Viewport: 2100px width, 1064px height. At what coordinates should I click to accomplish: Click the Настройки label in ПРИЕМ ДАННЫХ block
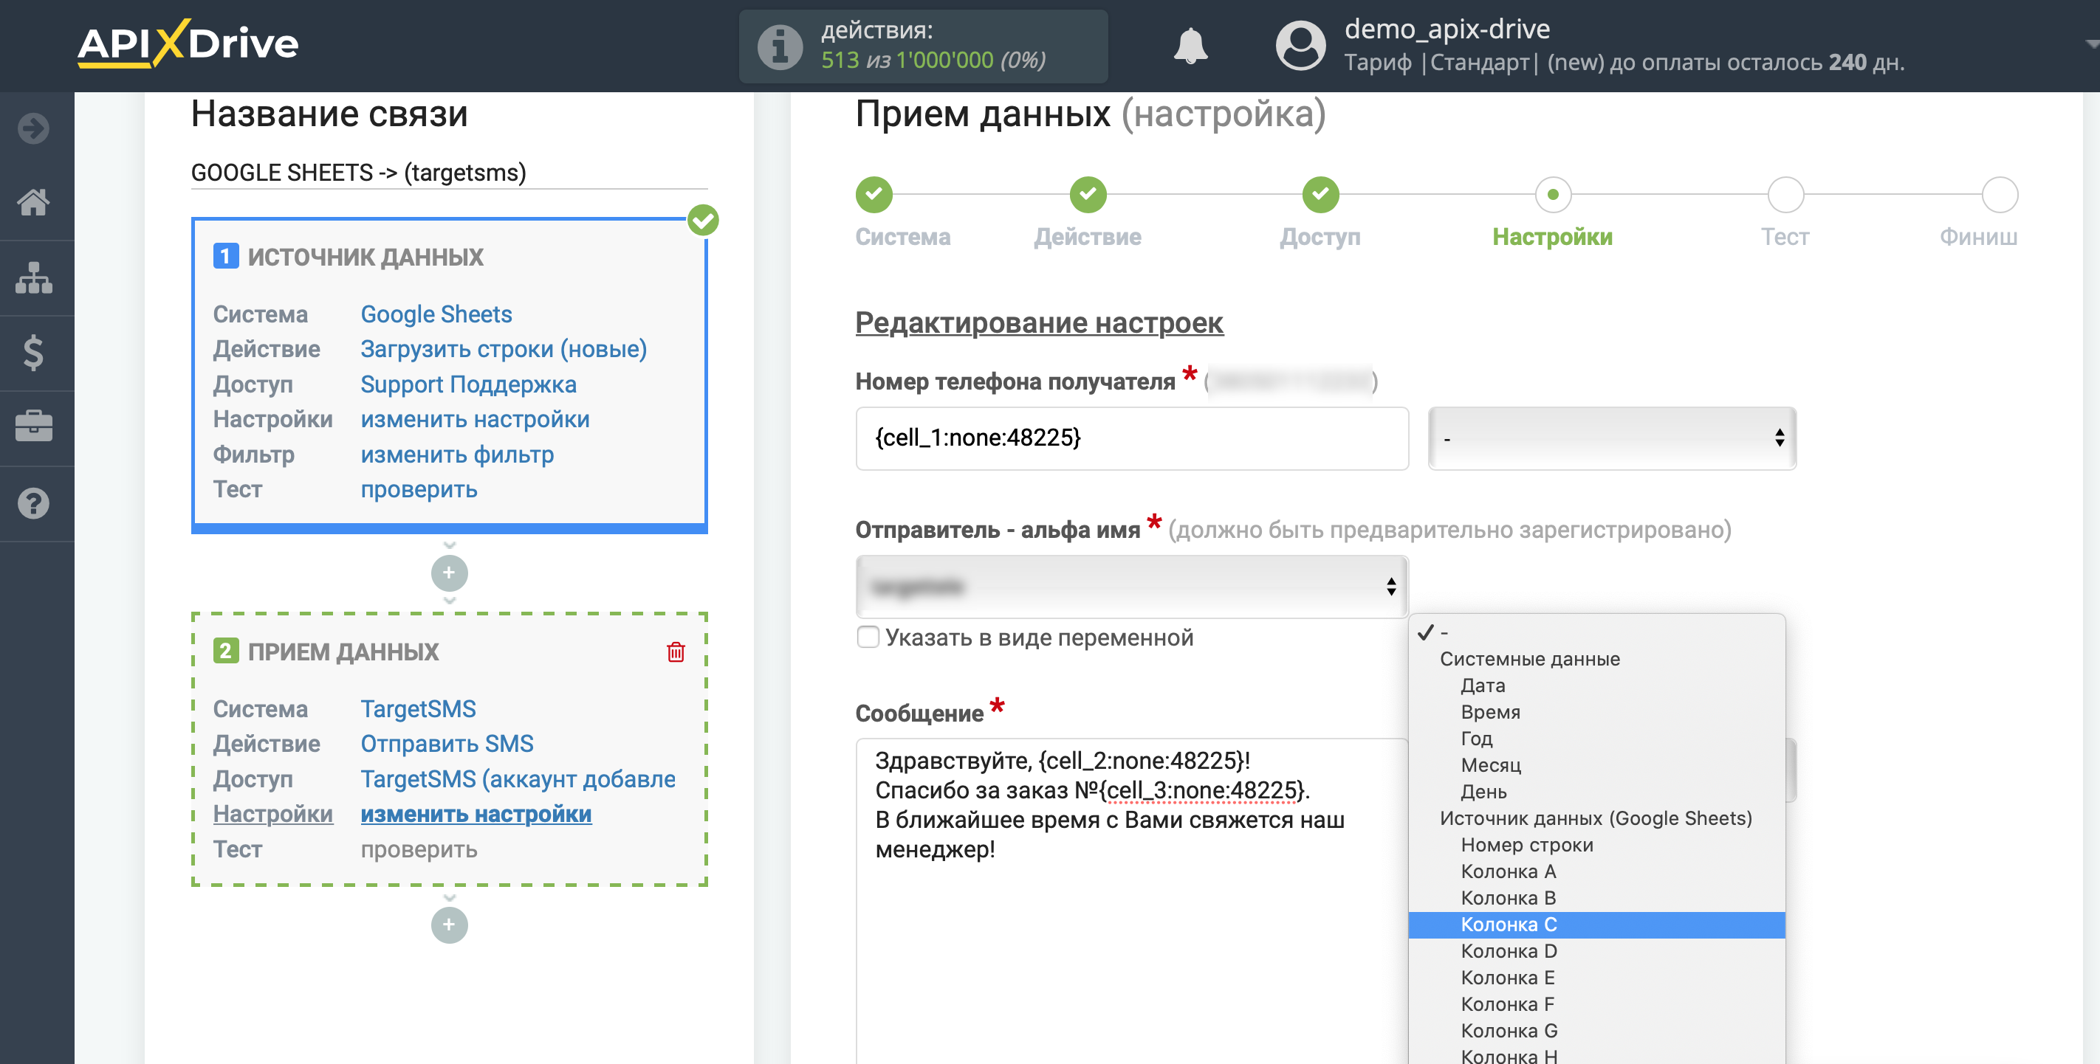point(273,814)
